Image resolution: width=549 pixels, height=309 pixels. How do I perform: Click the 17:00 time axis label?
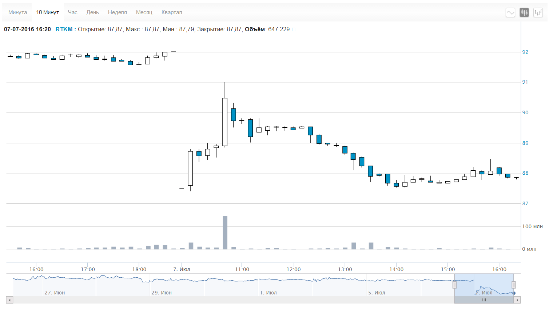point(88,269)
